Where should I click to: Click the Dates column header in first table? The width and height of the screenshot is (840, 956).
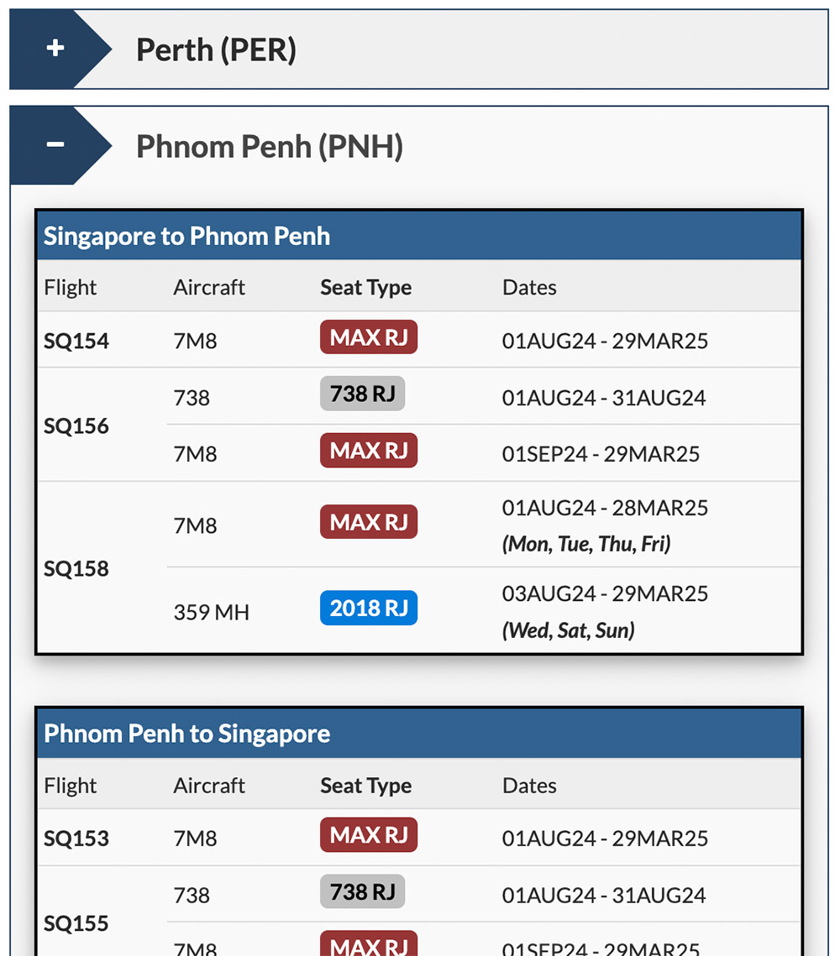click(x=529, y=287)
